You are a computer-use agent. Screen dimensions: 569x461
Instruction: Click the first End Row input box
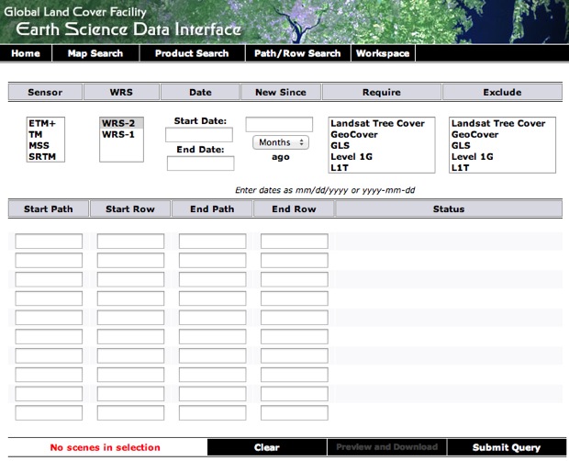294,242
